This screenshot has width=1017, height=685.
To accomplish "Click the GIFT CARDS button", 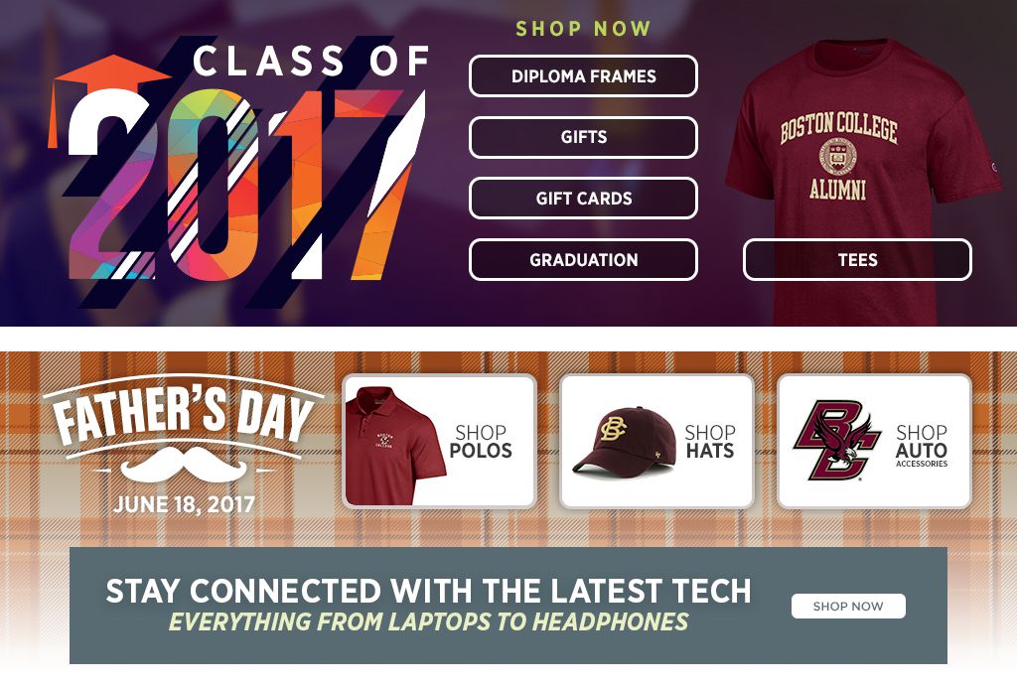I will click(583, 199).
